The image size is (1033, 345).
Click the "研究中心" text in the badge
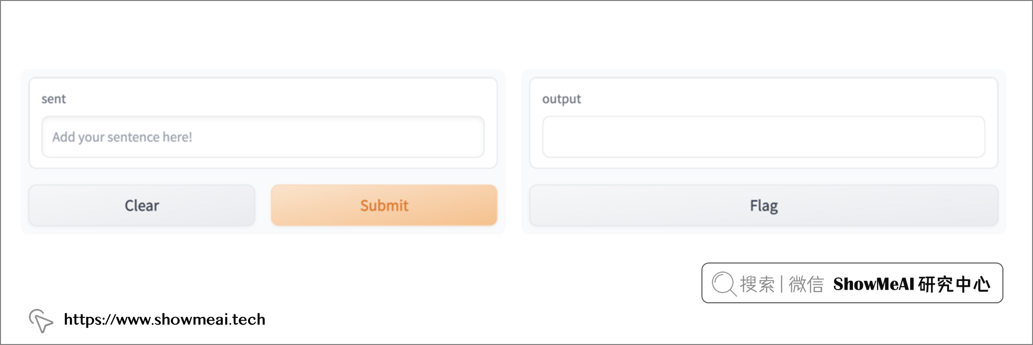tap(954, 284)
